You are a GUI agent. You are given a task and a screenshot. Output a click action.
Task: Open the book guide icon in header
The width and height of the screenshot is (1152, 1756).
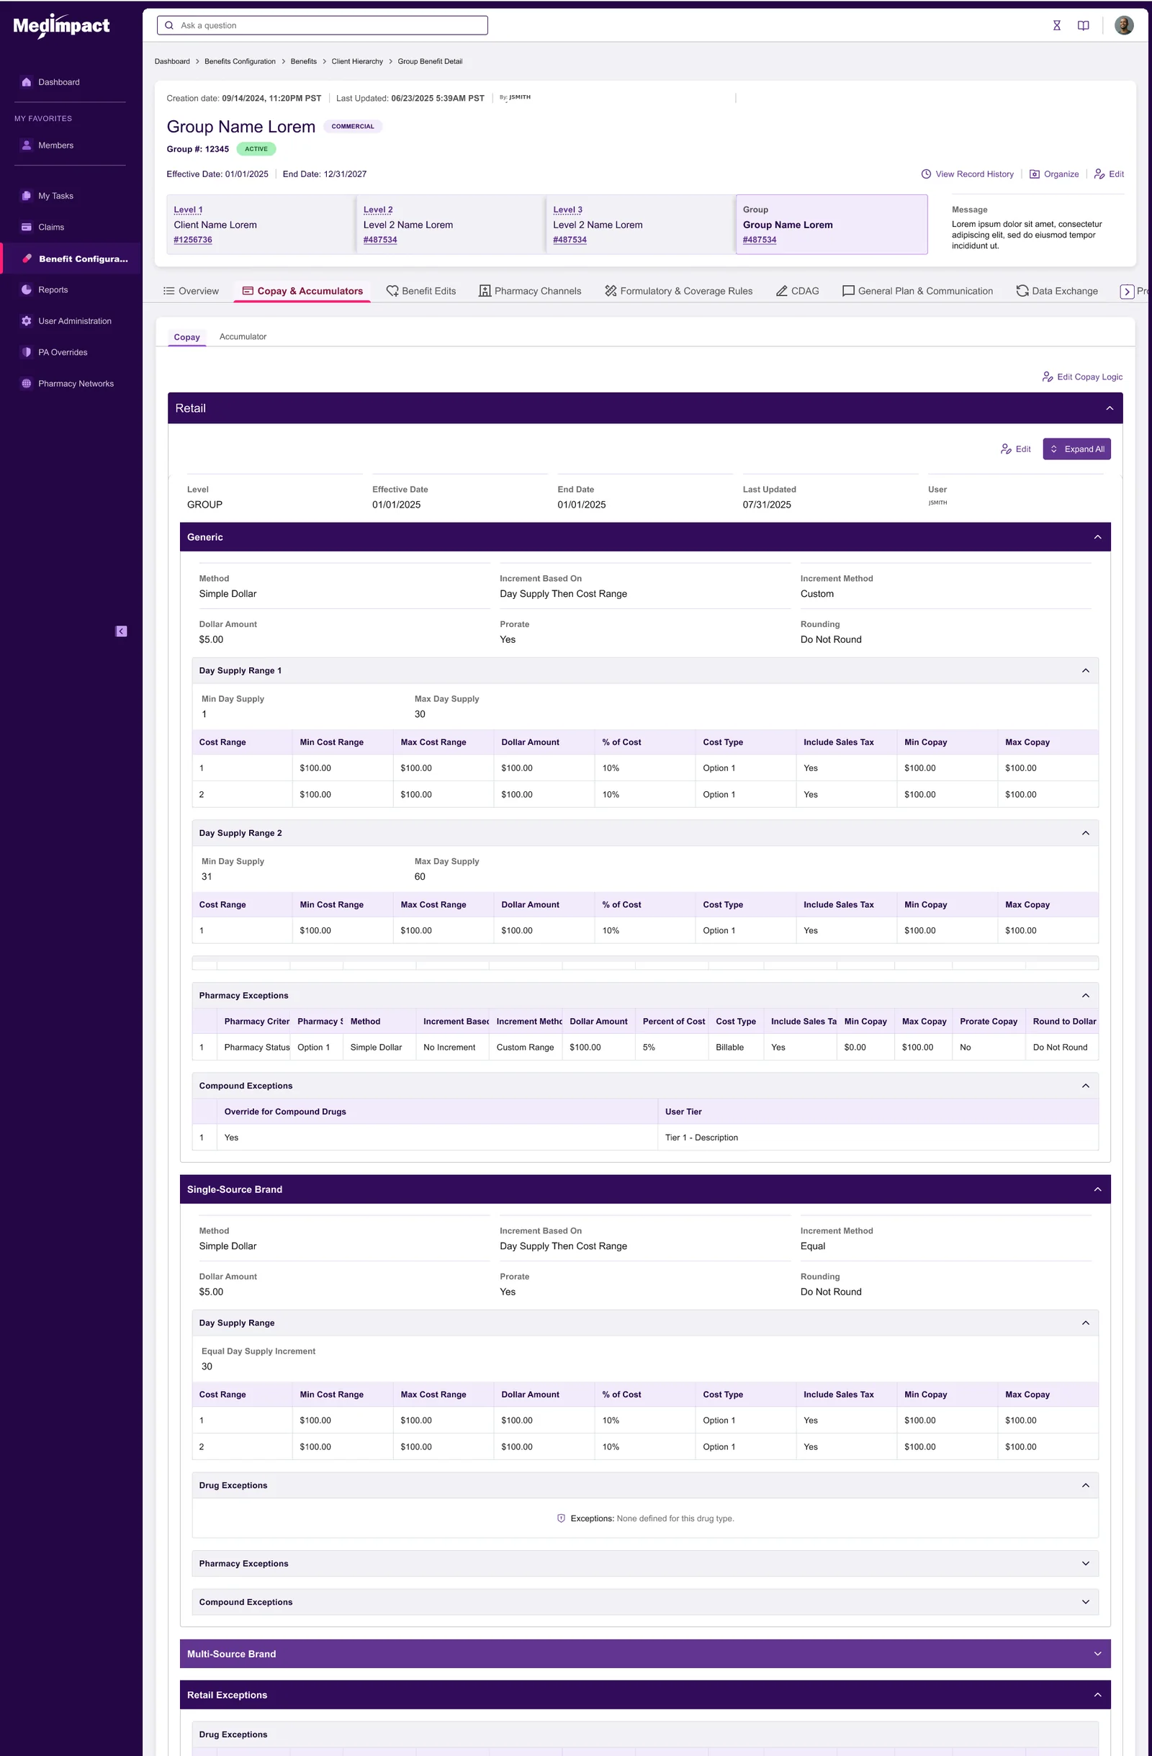[x=1083, y=26]
